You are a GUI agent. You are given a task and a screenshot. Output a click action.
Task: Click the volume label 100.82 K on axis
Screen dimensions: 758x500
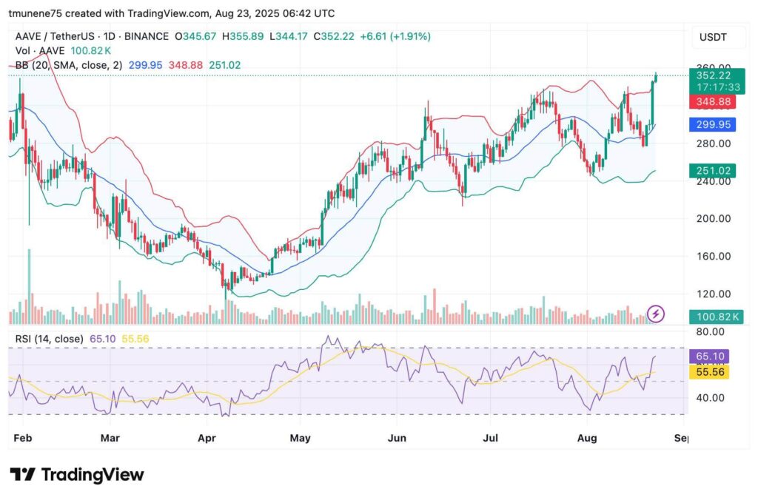click(x=717, y=317)
